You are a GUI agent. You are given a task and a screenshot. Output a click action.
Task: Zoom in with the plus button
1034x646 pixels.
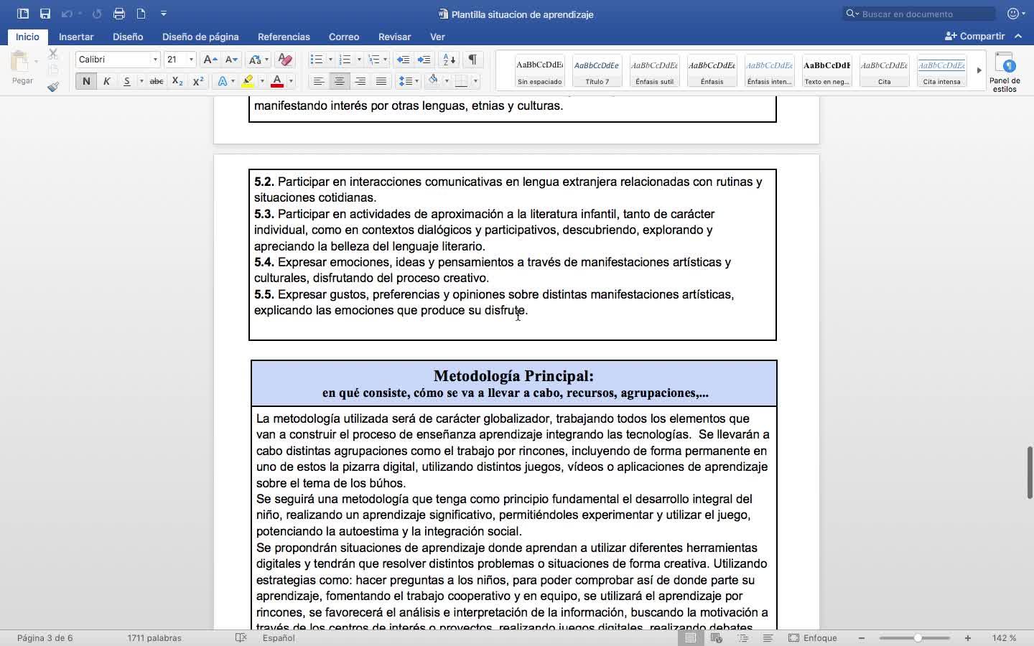pos(968,638)
